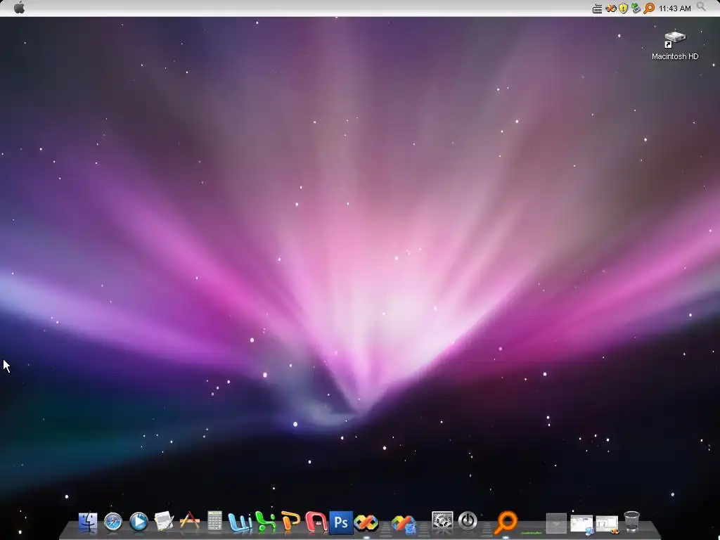Open minimized window thumbnail with colorful badge

pos(607,525)
